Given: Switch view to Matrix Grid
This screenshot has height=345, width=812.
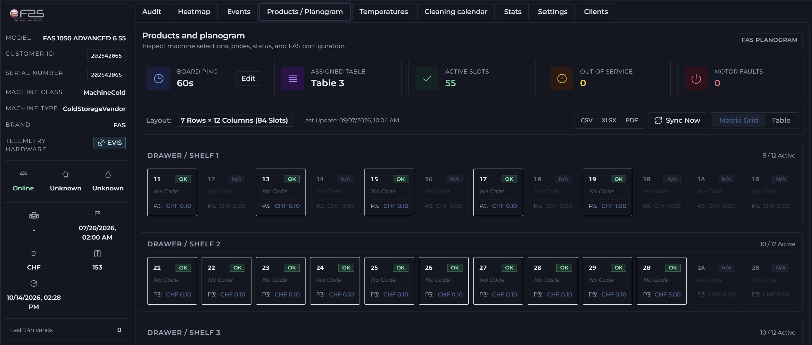Looking at the screenshot, I should click(x=738, y=120).
